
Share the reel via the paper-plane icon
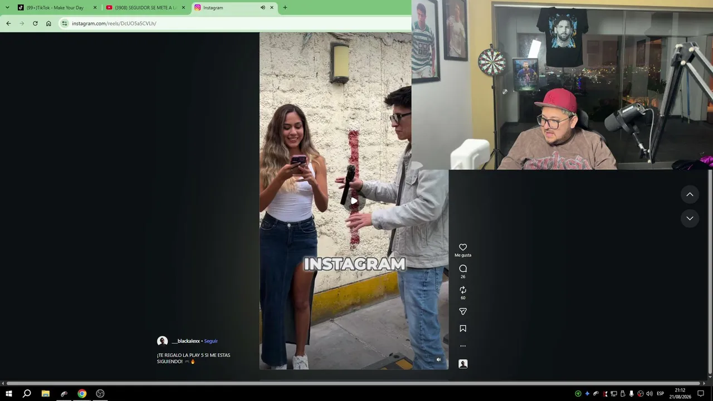463,311
